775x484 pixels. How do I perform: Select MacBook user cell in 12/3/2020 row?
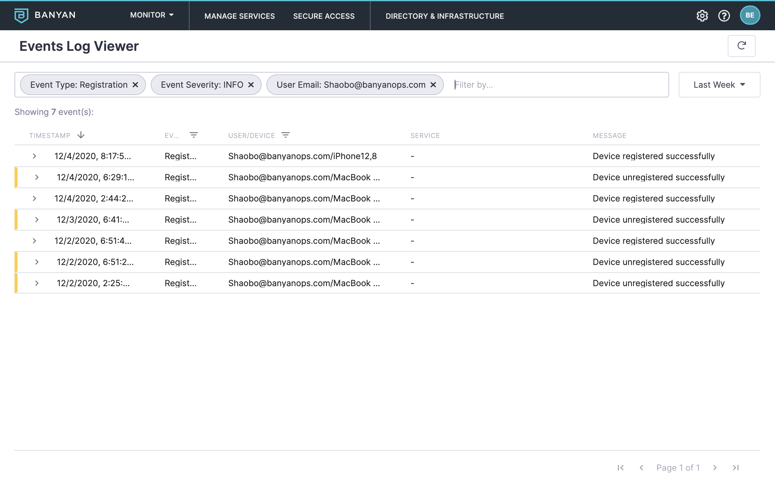coord(304,220)
